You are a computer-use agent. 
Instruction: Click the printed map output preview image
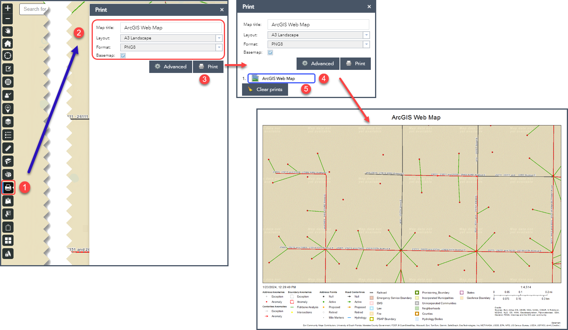pos(412,219)
